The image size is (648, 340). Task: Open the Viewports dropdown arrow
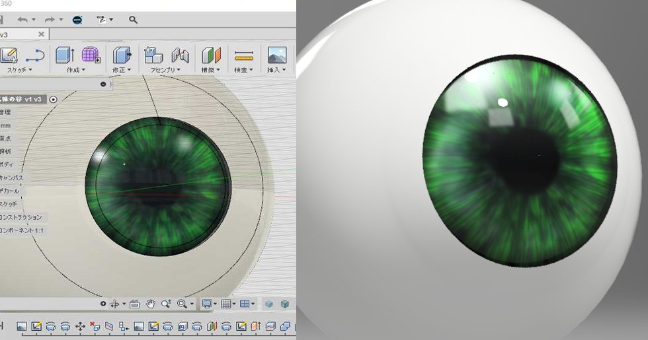(x=253, y=304)
